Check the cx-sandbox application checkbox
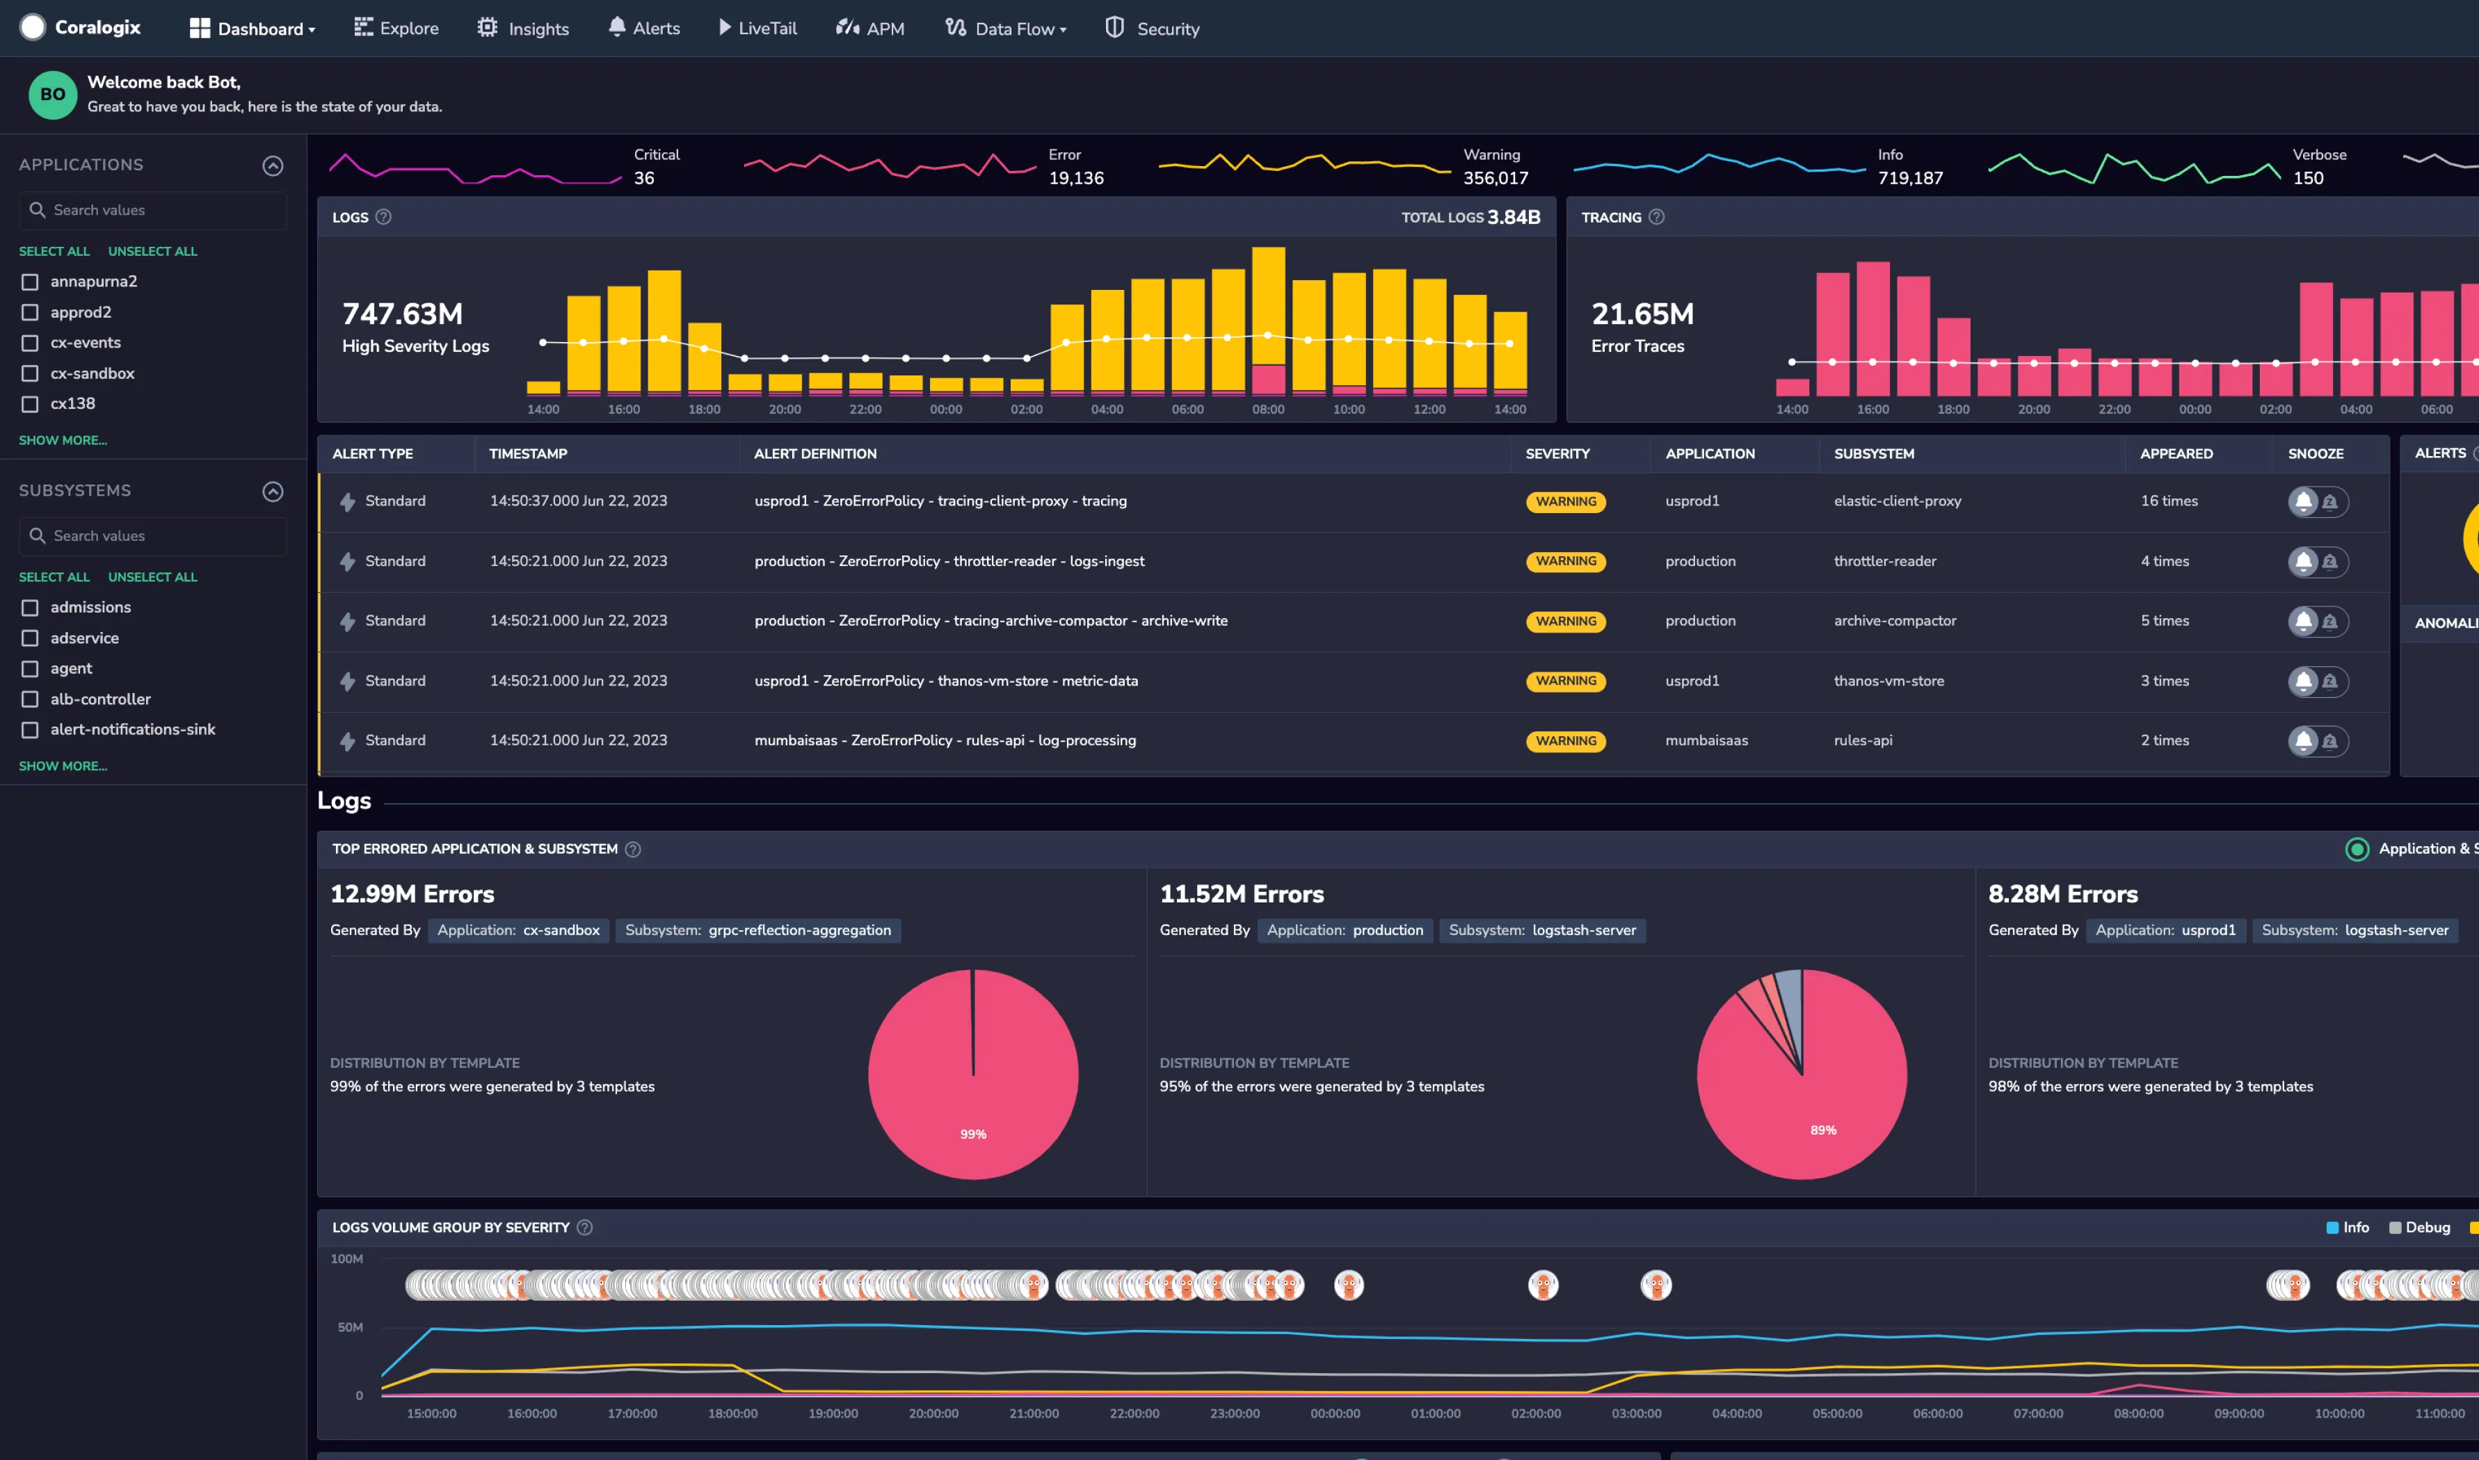This screenshot has width=2479, height=1460. [29, 374]
